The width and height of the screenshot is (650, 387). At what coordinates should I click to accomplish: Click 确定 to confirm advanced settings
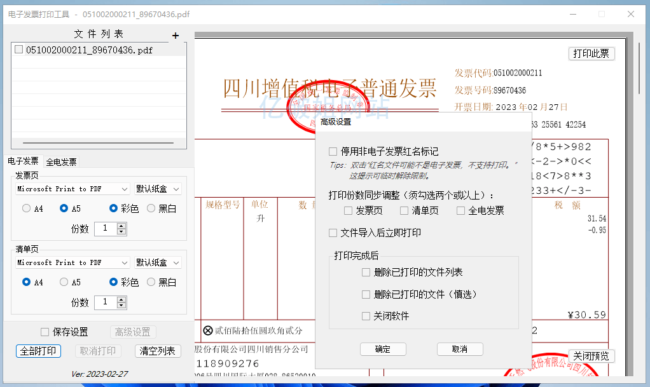[383, 349]
